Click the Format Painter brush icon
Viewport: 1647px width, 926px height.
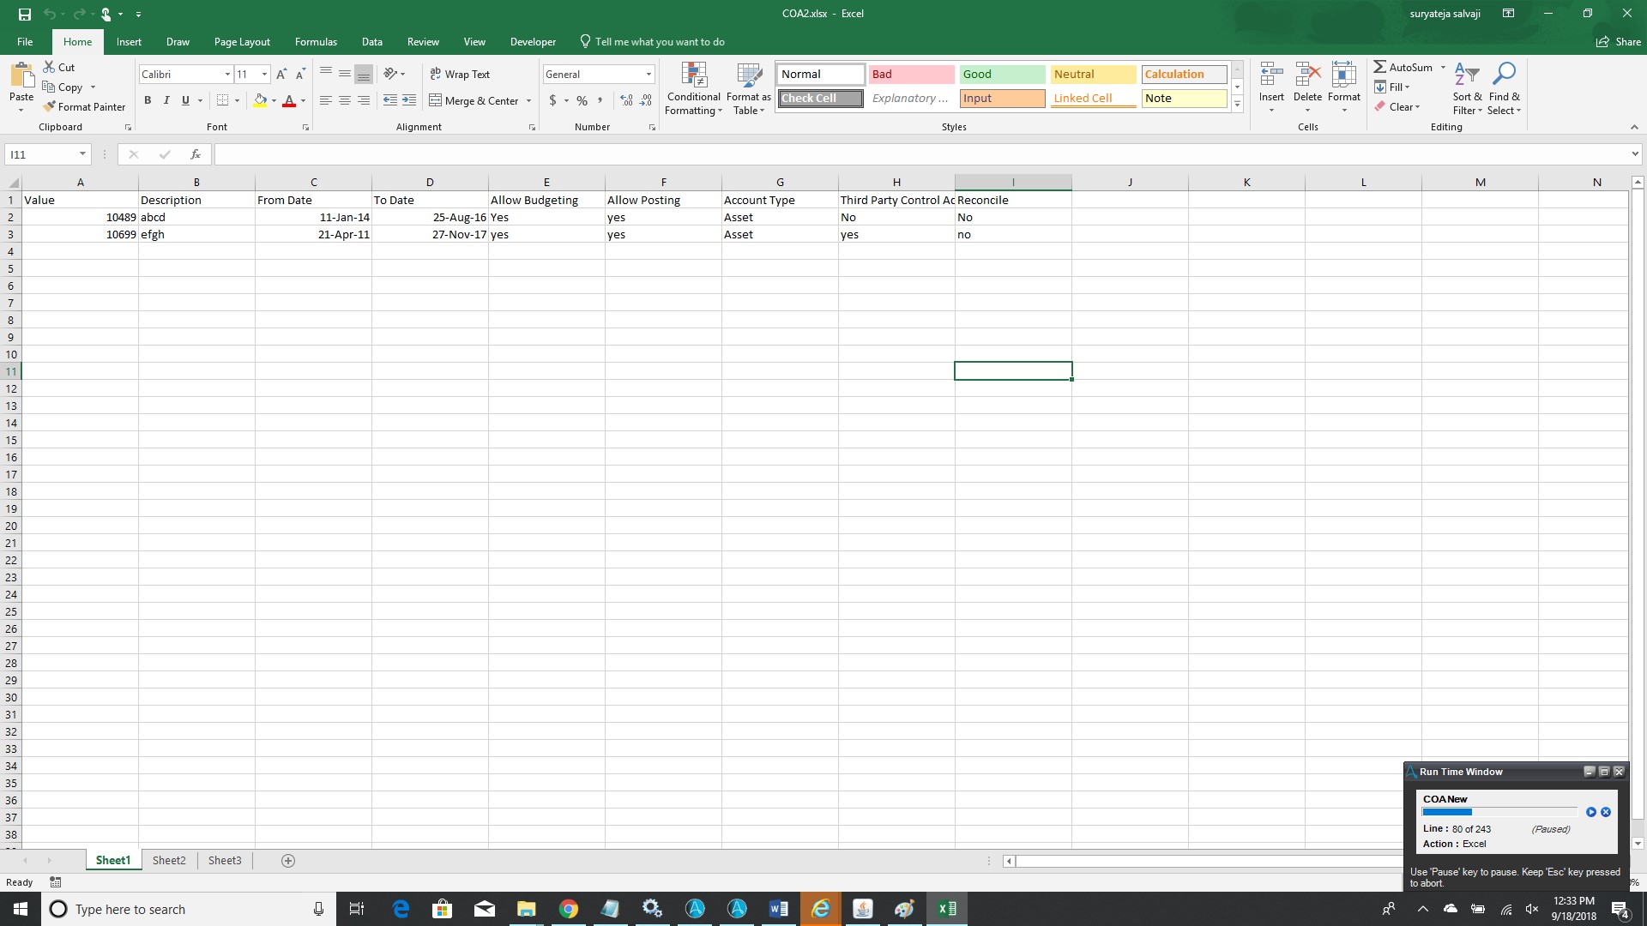[51, 107]
